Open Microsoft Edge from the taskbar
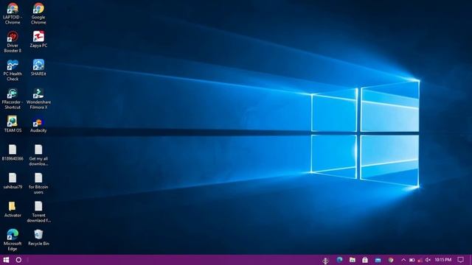This screenshot has height=265, width=472. click(x=339, y=260)
